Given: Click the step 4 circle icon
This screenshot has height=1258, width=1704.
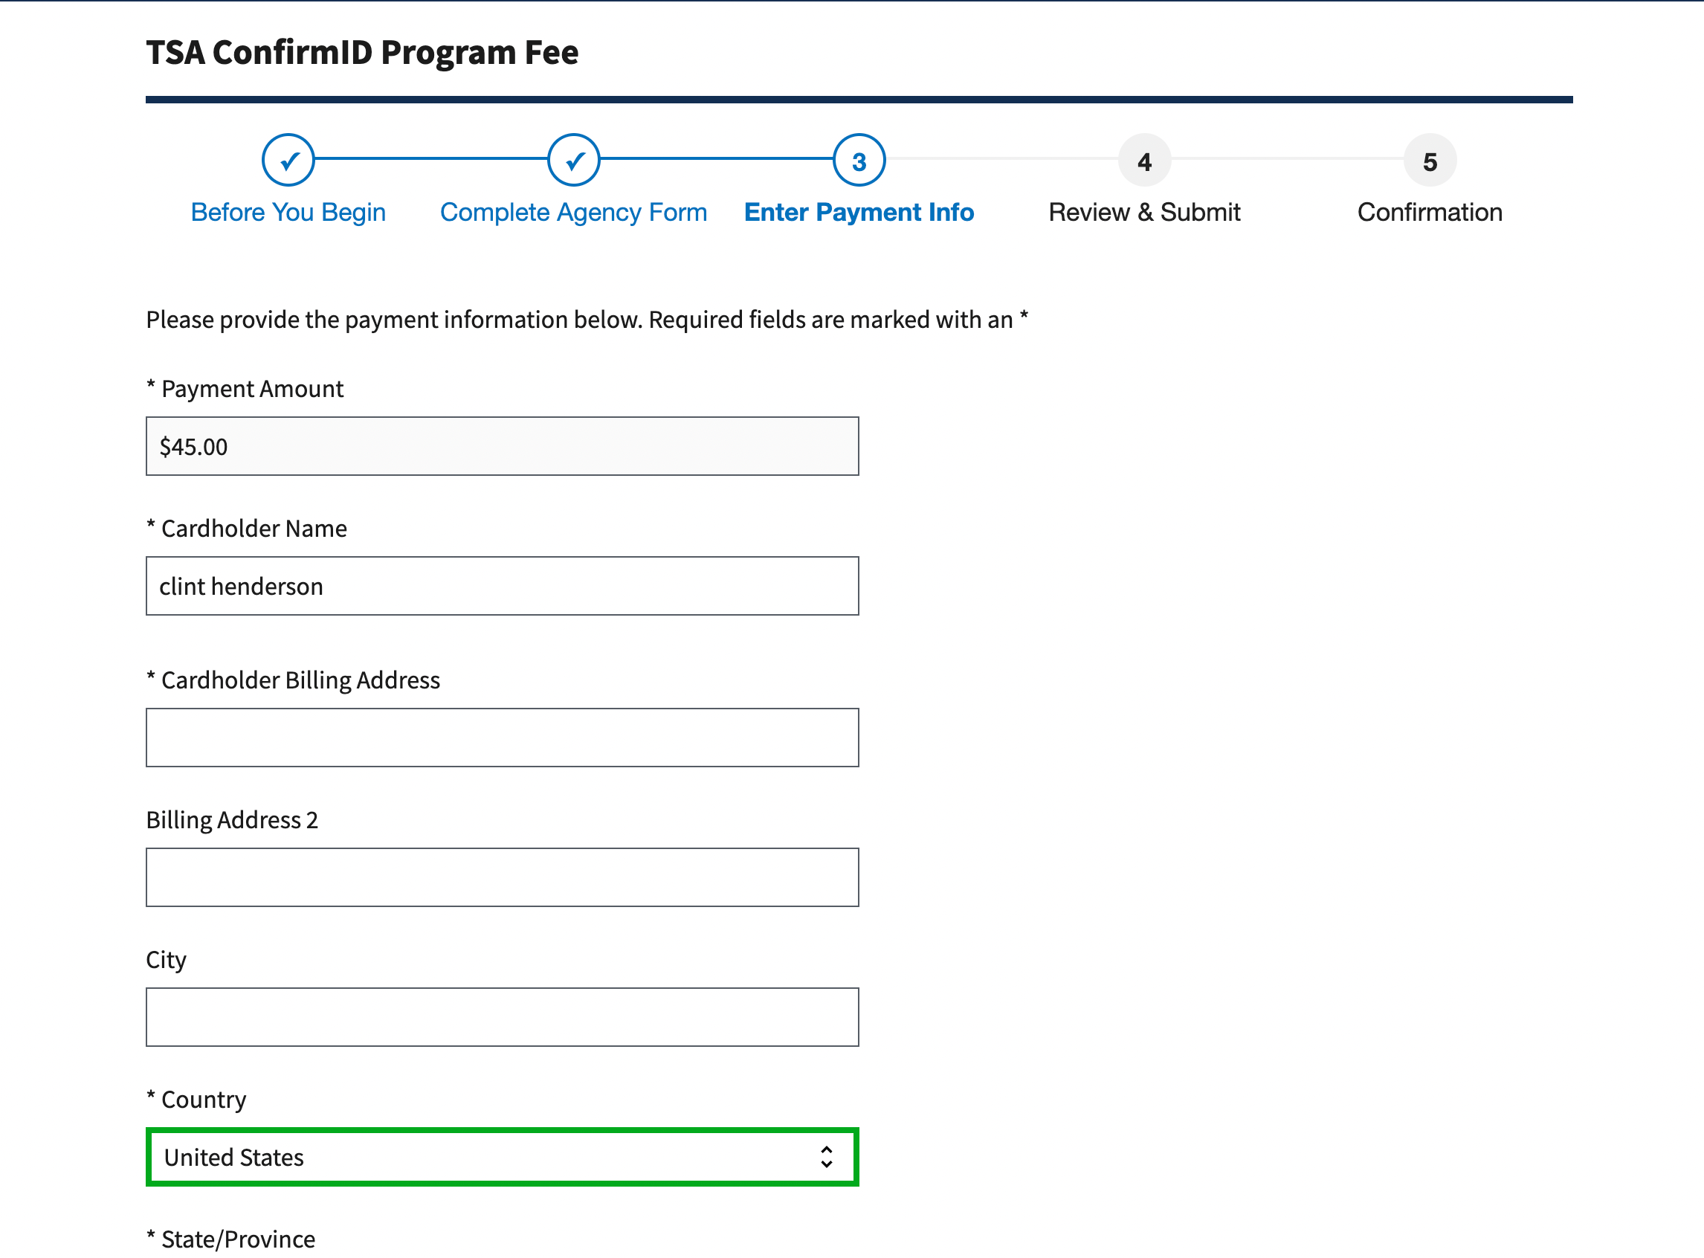Looking at the screenshot, I should click(x=1143, y=160).
